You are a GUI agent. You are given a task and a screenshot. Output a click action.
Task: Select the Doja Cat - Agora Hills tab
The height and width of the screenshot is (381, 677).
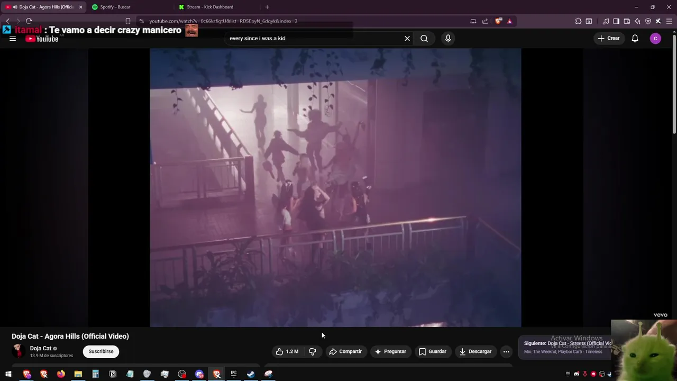42,7
